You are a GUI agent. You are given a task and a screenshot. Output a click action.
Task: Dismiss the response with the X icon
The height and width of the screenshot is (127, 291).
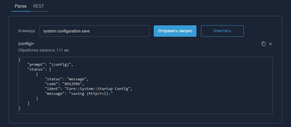point(270,44)
